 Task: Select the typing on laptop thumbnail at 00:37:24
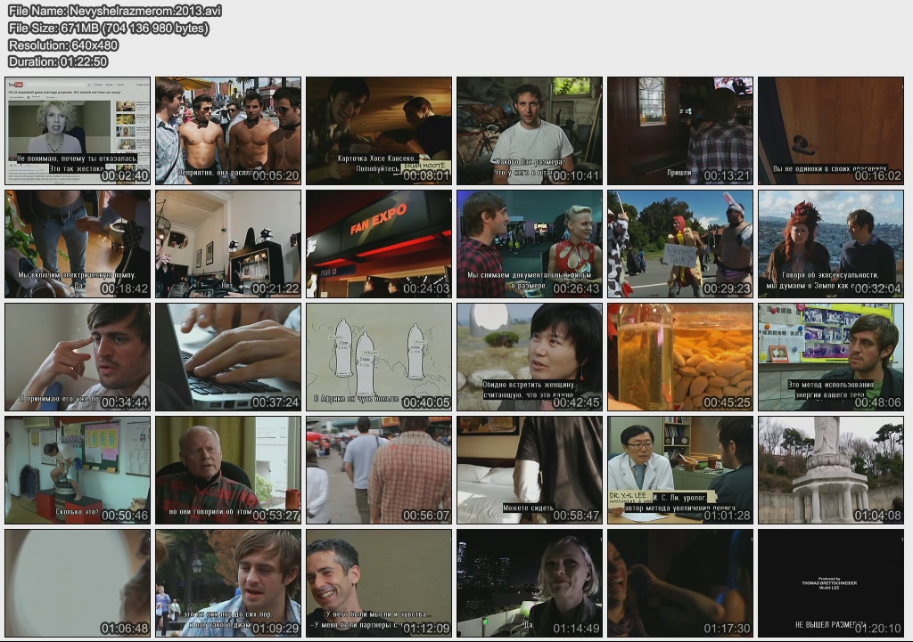(x=228, y=357)
